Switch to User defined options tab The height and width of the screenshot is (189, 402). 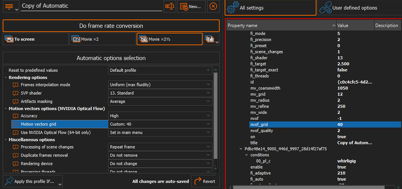tap(359, 8)
